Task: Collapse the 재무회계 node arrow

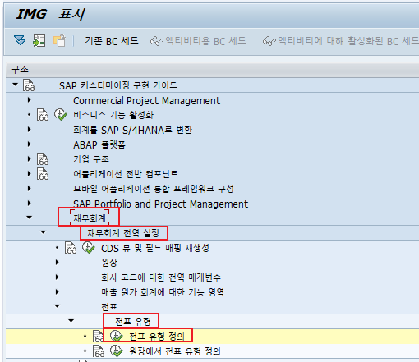Action: coord(29,218)
